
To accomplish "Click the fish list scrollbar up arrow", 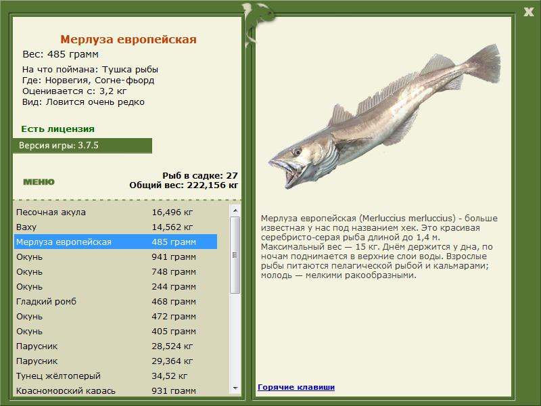I will [235, 210].
